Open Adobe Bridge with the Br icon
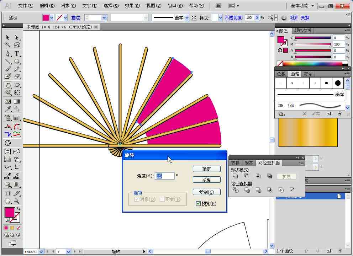Image resolution: width=353 pixels, height=256 pixels. (x=218, y=6)
